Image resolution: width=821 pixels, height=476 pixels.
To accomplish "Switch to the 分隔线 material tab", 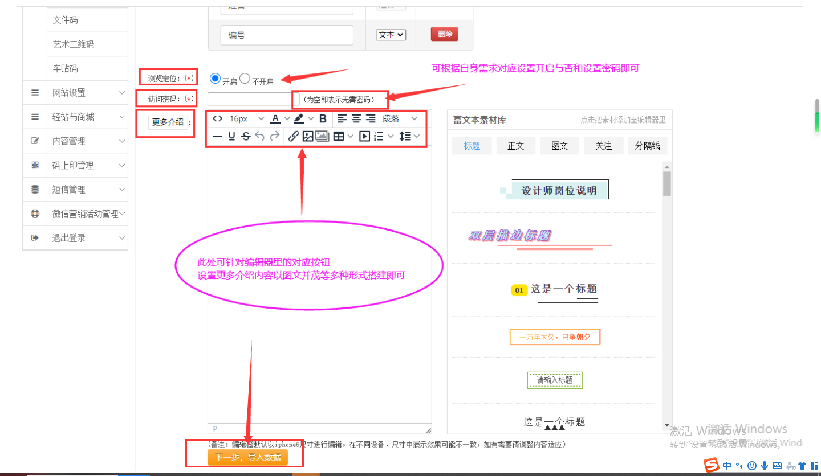I will 647,146.
